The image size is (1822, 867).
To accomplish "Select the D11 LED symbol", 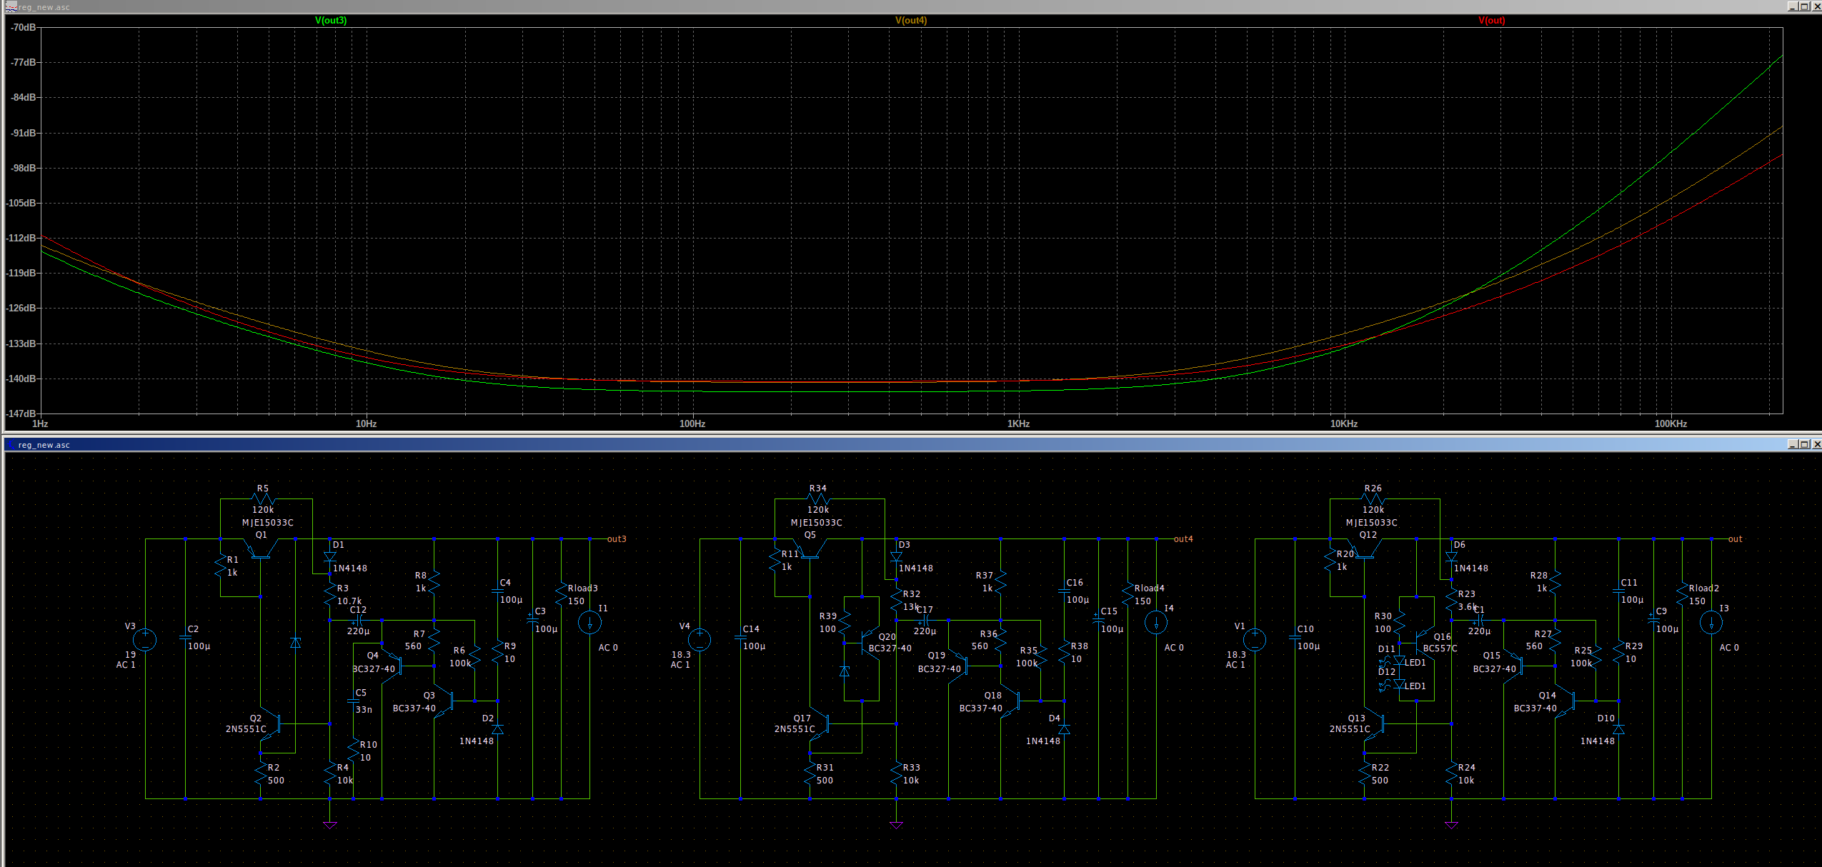I will (x=1397, y=661).
